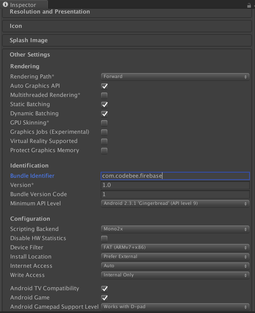Open the Write Access dropdown
Viewport: 255px width, 313px height.
(x=175, y=275)
